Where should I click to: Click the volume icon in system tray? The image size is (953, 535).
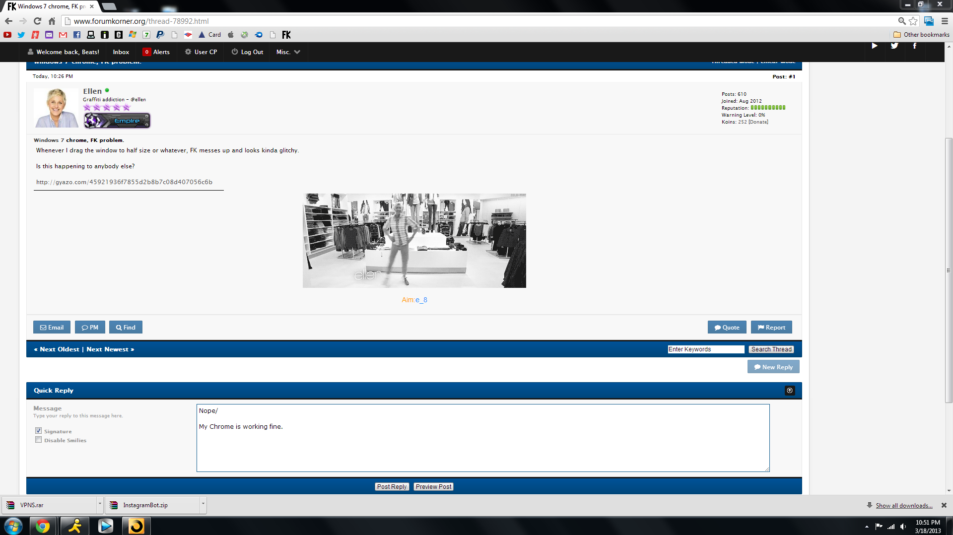coord(903,527)
